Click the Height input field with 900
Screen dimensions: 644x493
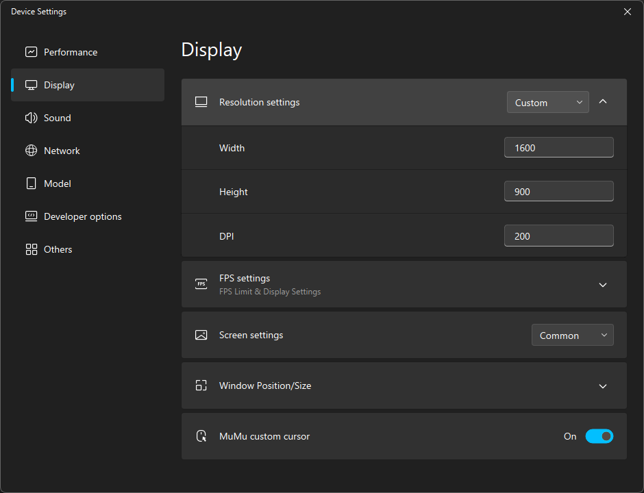559,191
